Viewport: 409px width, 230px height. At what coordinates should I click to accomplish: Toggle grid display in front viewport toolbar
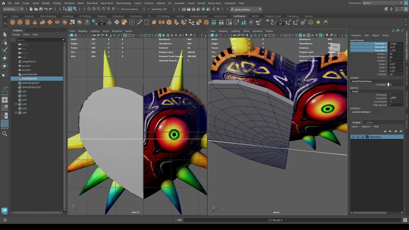[125, 35]
